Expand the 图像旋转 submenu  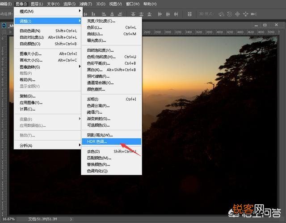pos(30,67)
